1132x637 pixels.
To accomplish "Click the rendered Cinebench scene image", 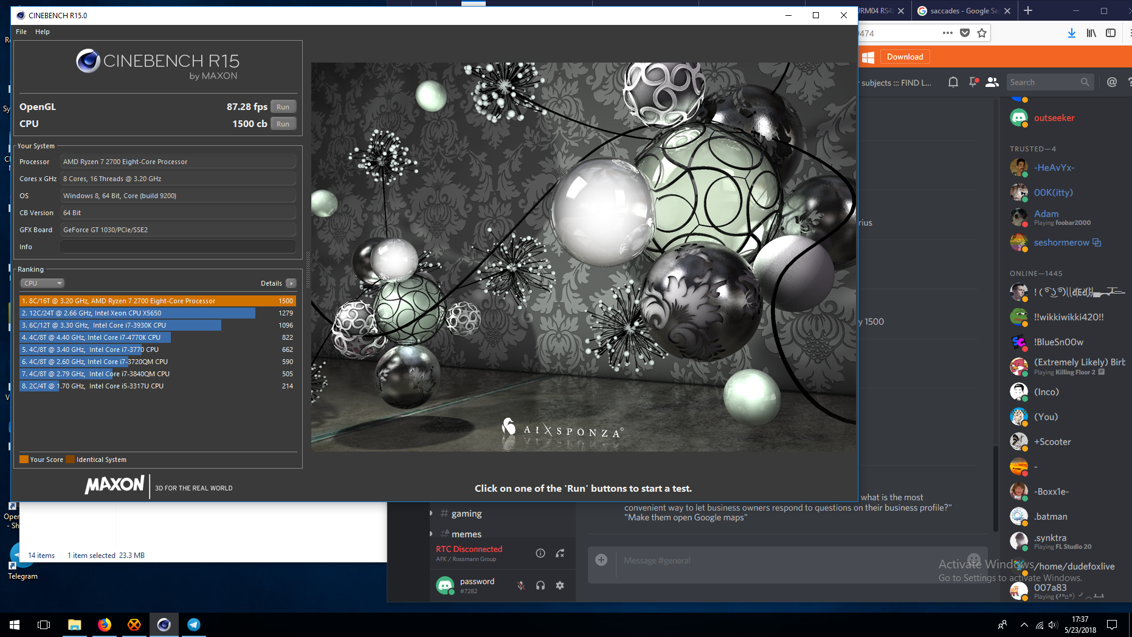I will point(583,257).
